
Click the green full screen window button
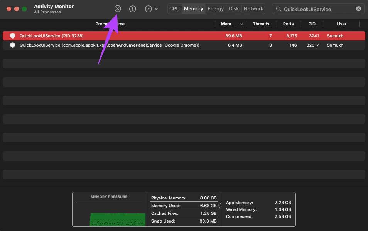tap(24, 9)
